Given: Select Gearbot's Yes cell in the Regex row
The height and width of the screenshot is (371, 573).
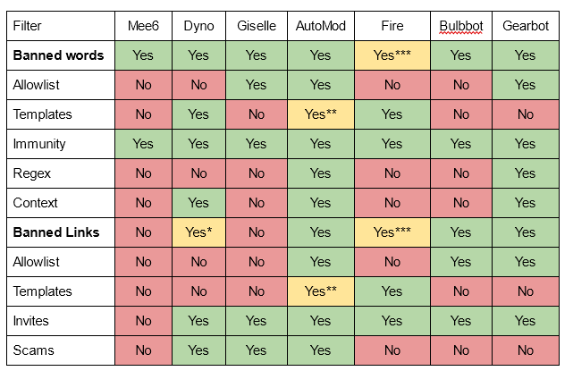Looking at the screenshot, I should 525,173.
